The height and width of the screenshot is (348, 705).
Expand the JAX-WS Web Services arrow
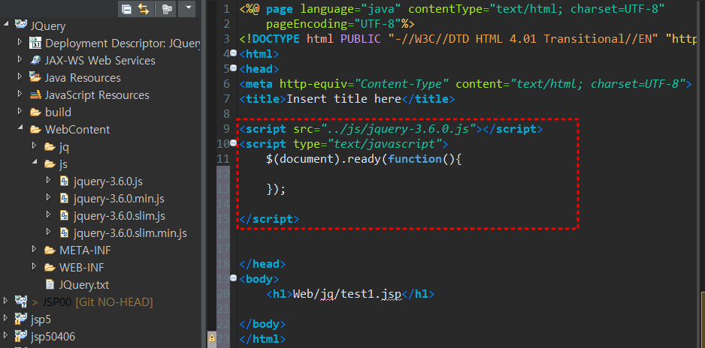(x=20, y=58)
